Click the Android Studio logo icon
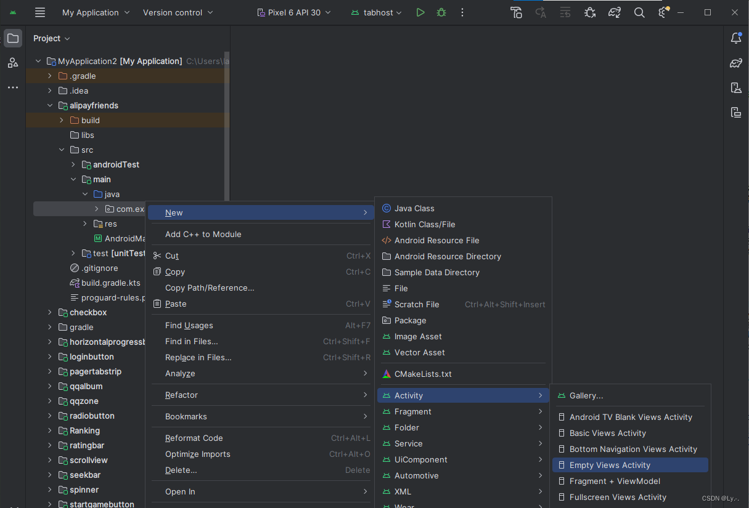 [x=13, y=12]
